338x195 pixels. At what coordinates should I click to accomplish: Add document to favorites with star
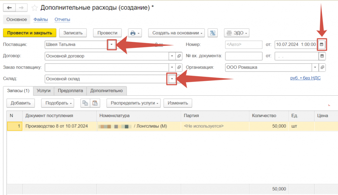pos(35,8)
